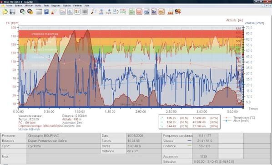Click the Note field area
The height and width of the screenshot is (165, 272).
click(94, 159)
